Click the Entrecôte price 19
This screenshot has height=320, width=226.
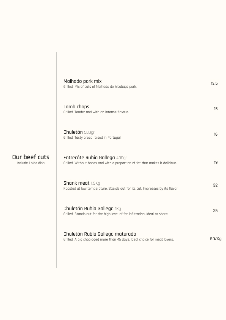pyautogui.click(x=216, y=162)
